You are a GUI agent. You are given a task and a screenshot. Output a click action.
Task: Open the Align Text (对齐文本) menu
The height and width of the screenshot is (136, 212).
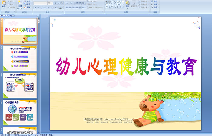[x=91, y=4]
